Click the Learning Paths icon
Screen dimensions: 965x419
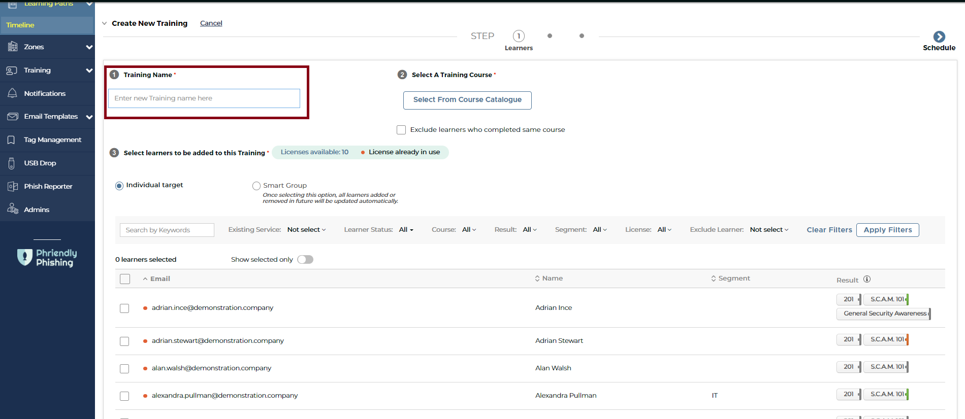point(13,4)
